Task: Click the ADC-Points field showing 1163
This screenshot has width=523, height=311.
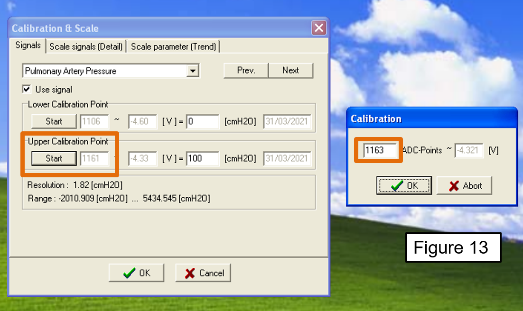Action: click(x=380, y=150)
